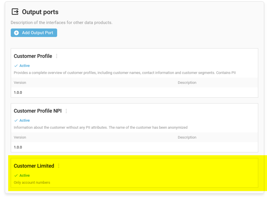Click Customer Limited active checkmark icon
Image resolution: width=267 pixels, height=197 pixels.
[16, 175]
